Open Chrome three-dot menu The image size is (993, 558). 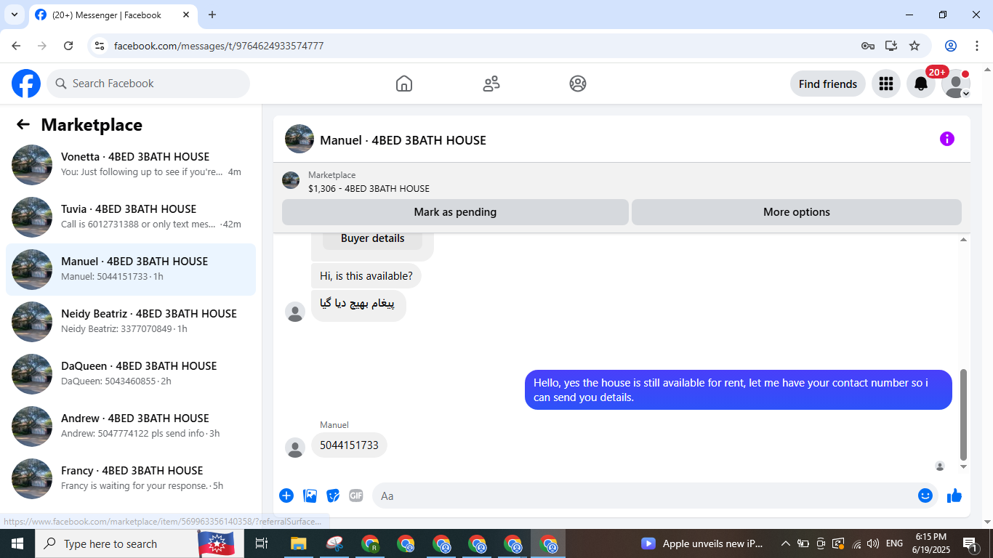tap(977, 46)
